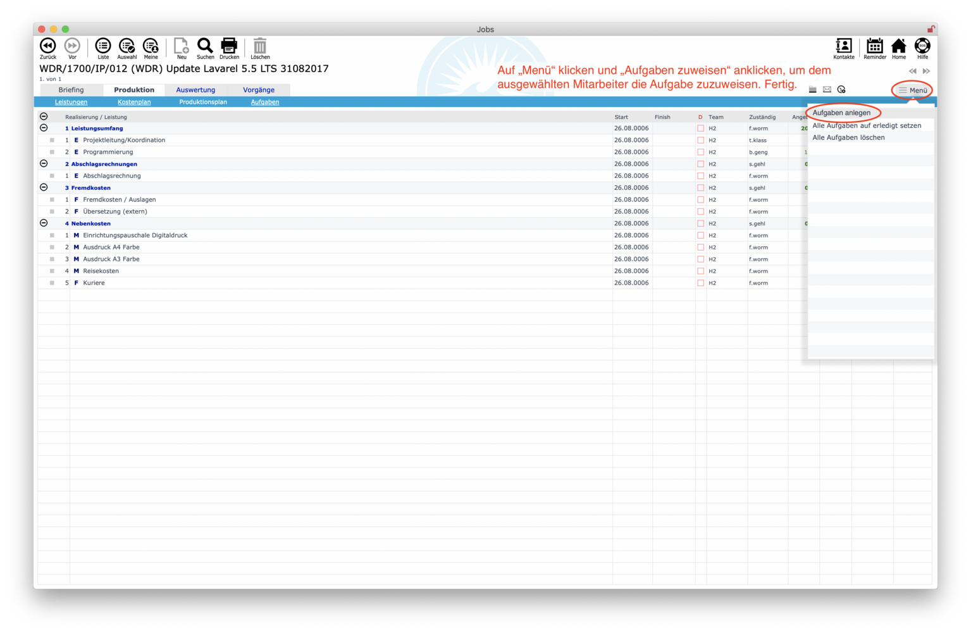Viewport: 971px width, 633px height.
Task: Click the Suchen magnifier icon
Action: tap(205, 46)
